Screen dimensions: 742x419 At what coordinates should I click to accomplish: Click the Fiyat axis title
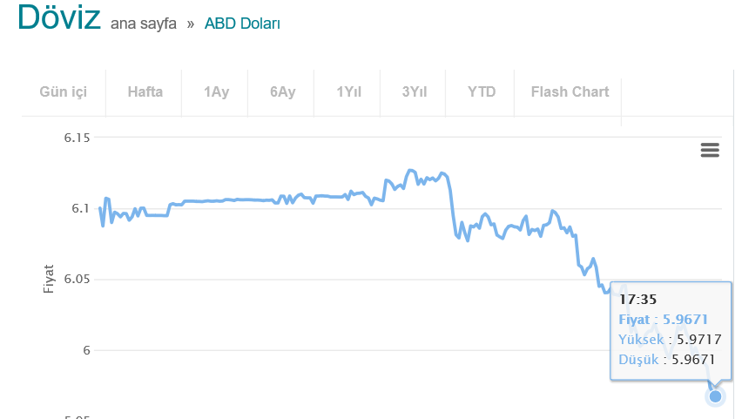(48, 279)
